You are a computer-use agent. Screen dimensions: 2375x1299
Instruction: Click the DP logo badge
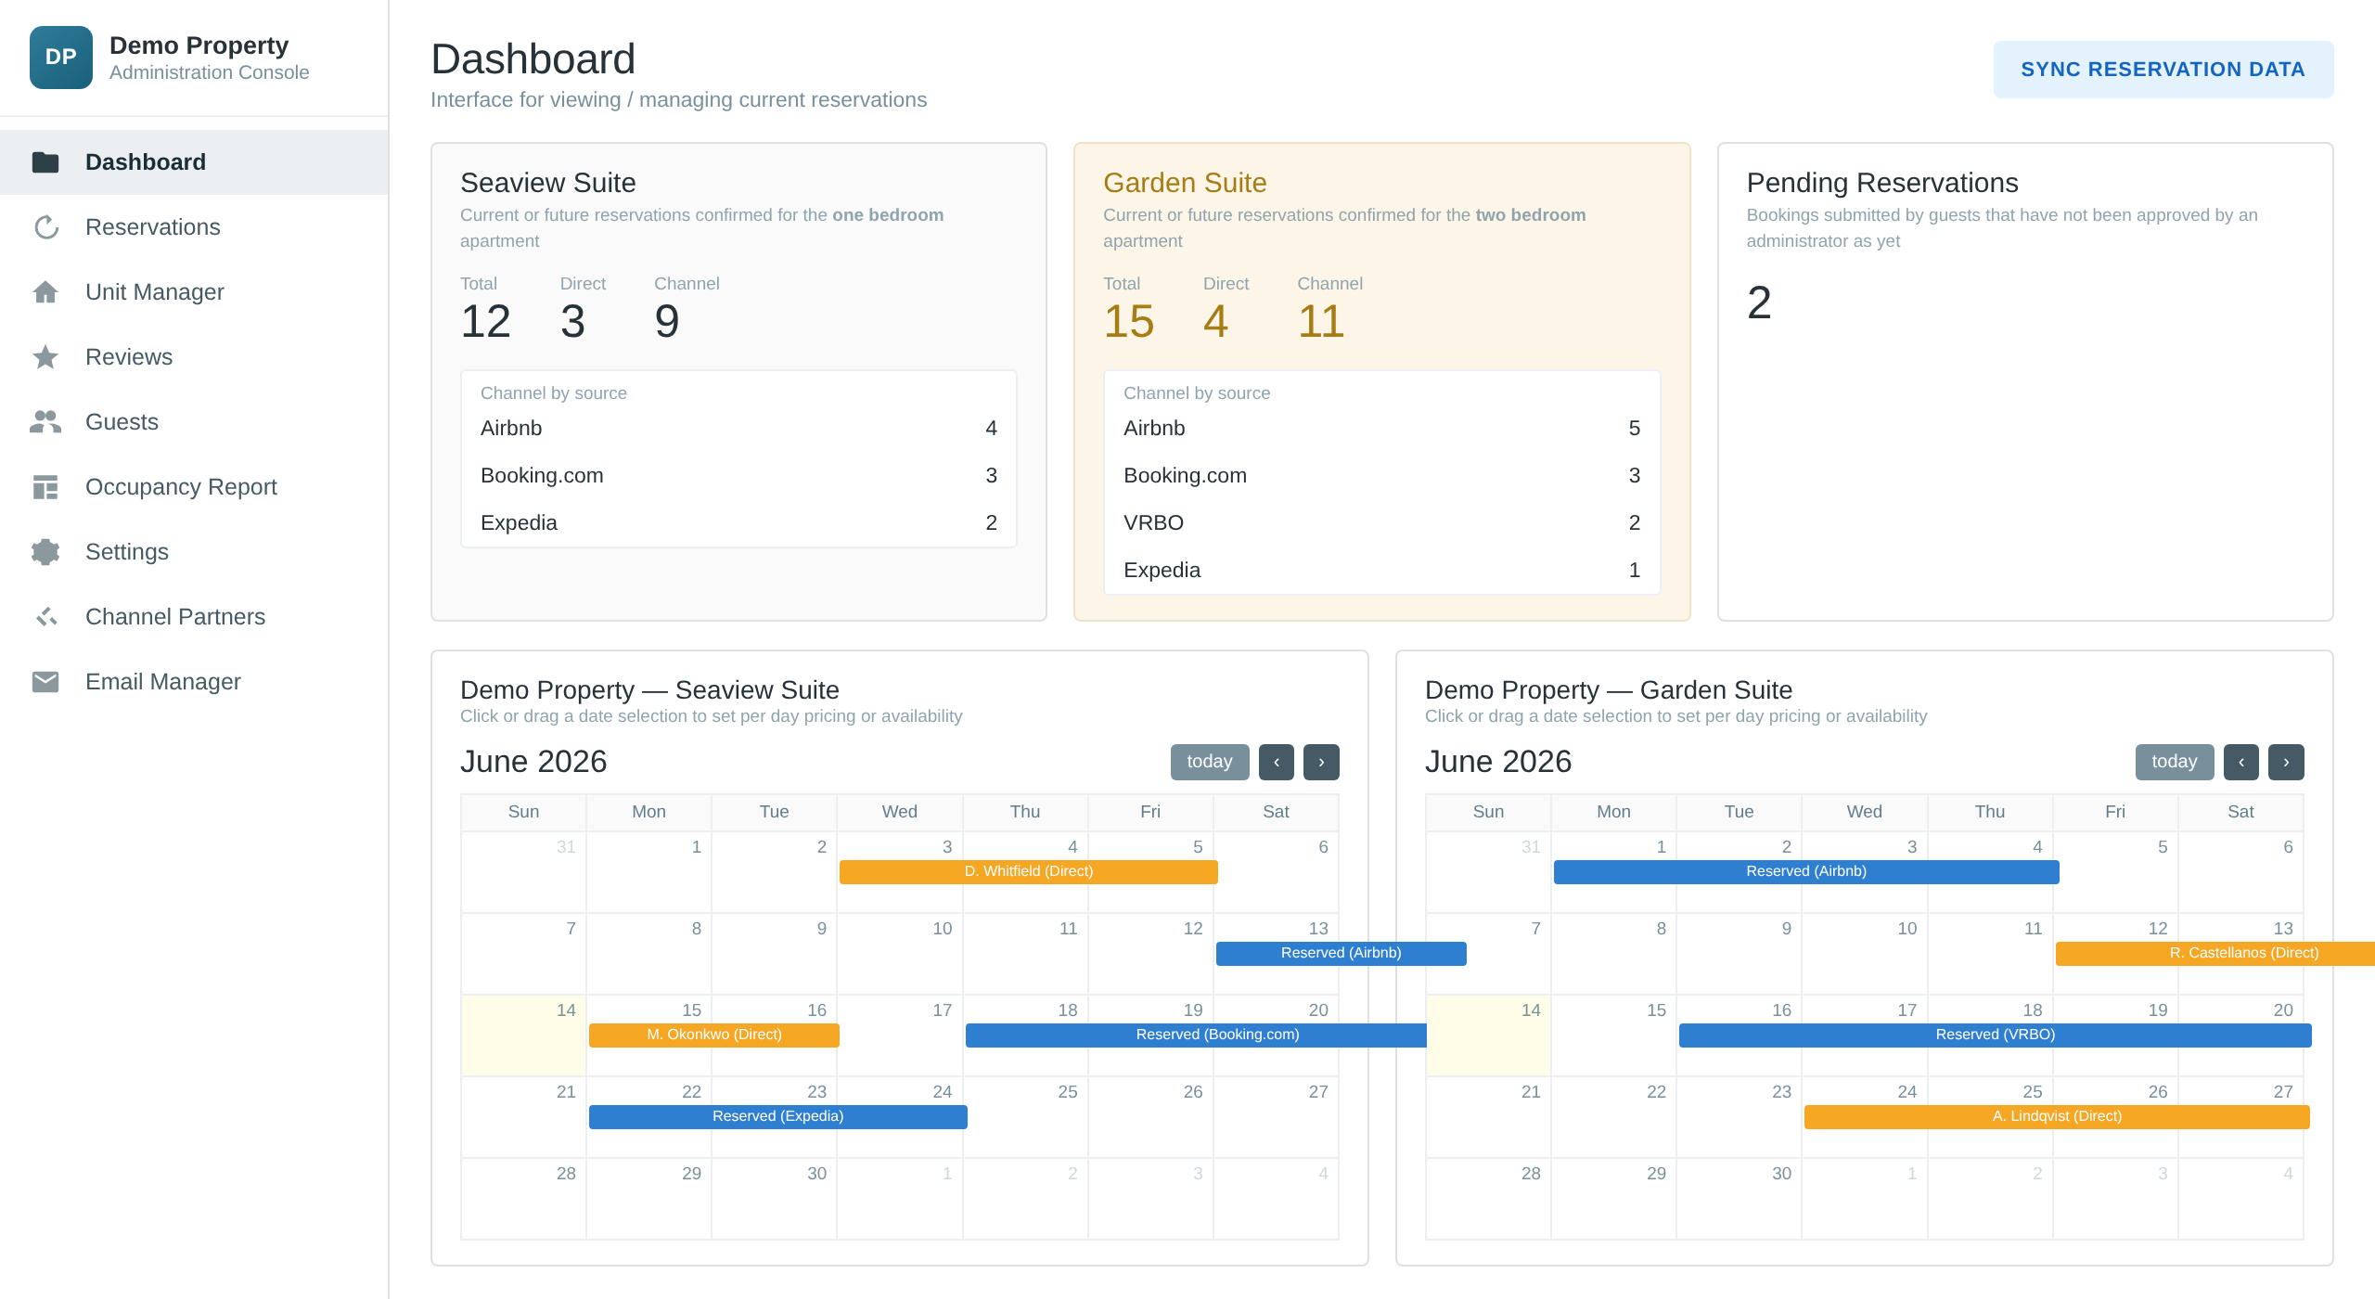(61, 58)
